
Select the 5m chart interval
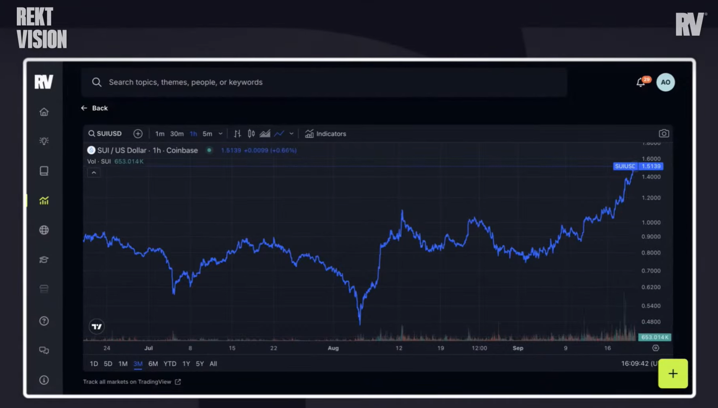(x=207, y=134)
